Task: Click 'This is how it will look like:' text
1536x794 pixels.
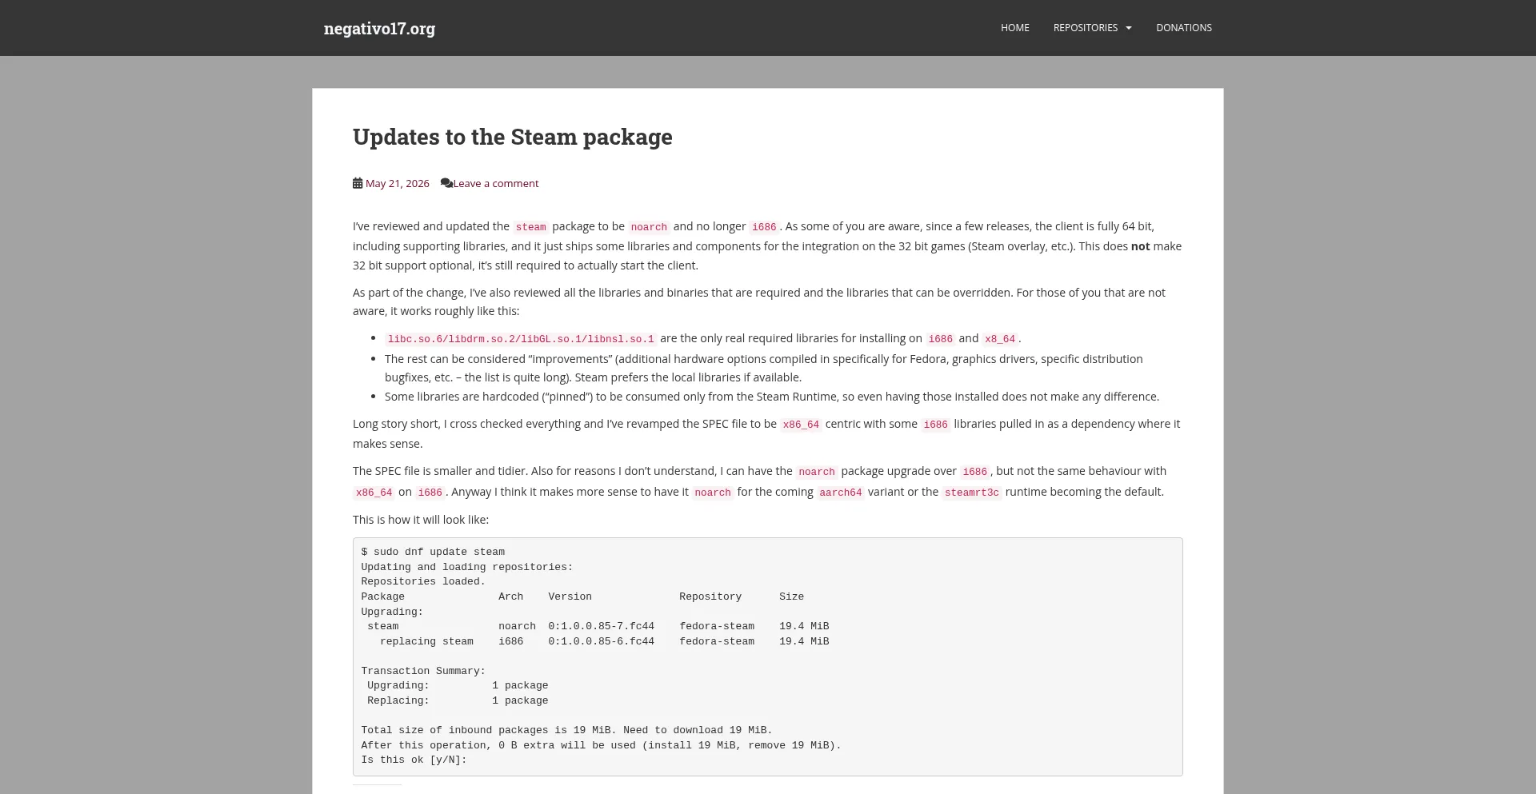Action: click(421, 520)
